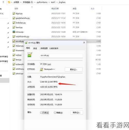The height and width of the screenshot is (130, 129).
Task: Toggle the 隐藏(H) hidden checkbox
Action: (55, 113)
